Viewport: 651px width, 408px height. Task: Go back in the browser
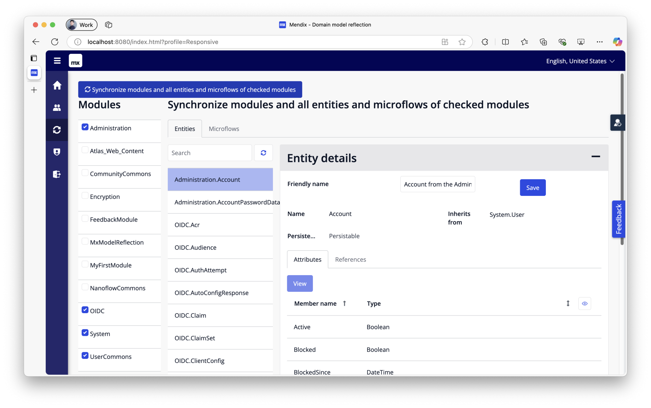click(x=36, y=42)
